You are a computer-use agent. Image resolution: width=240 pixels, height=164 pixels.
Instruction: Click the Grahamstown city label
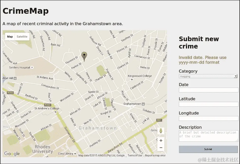[98, 128]
